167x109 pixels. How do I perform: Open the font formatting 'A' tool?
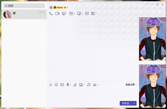[51, 85]
